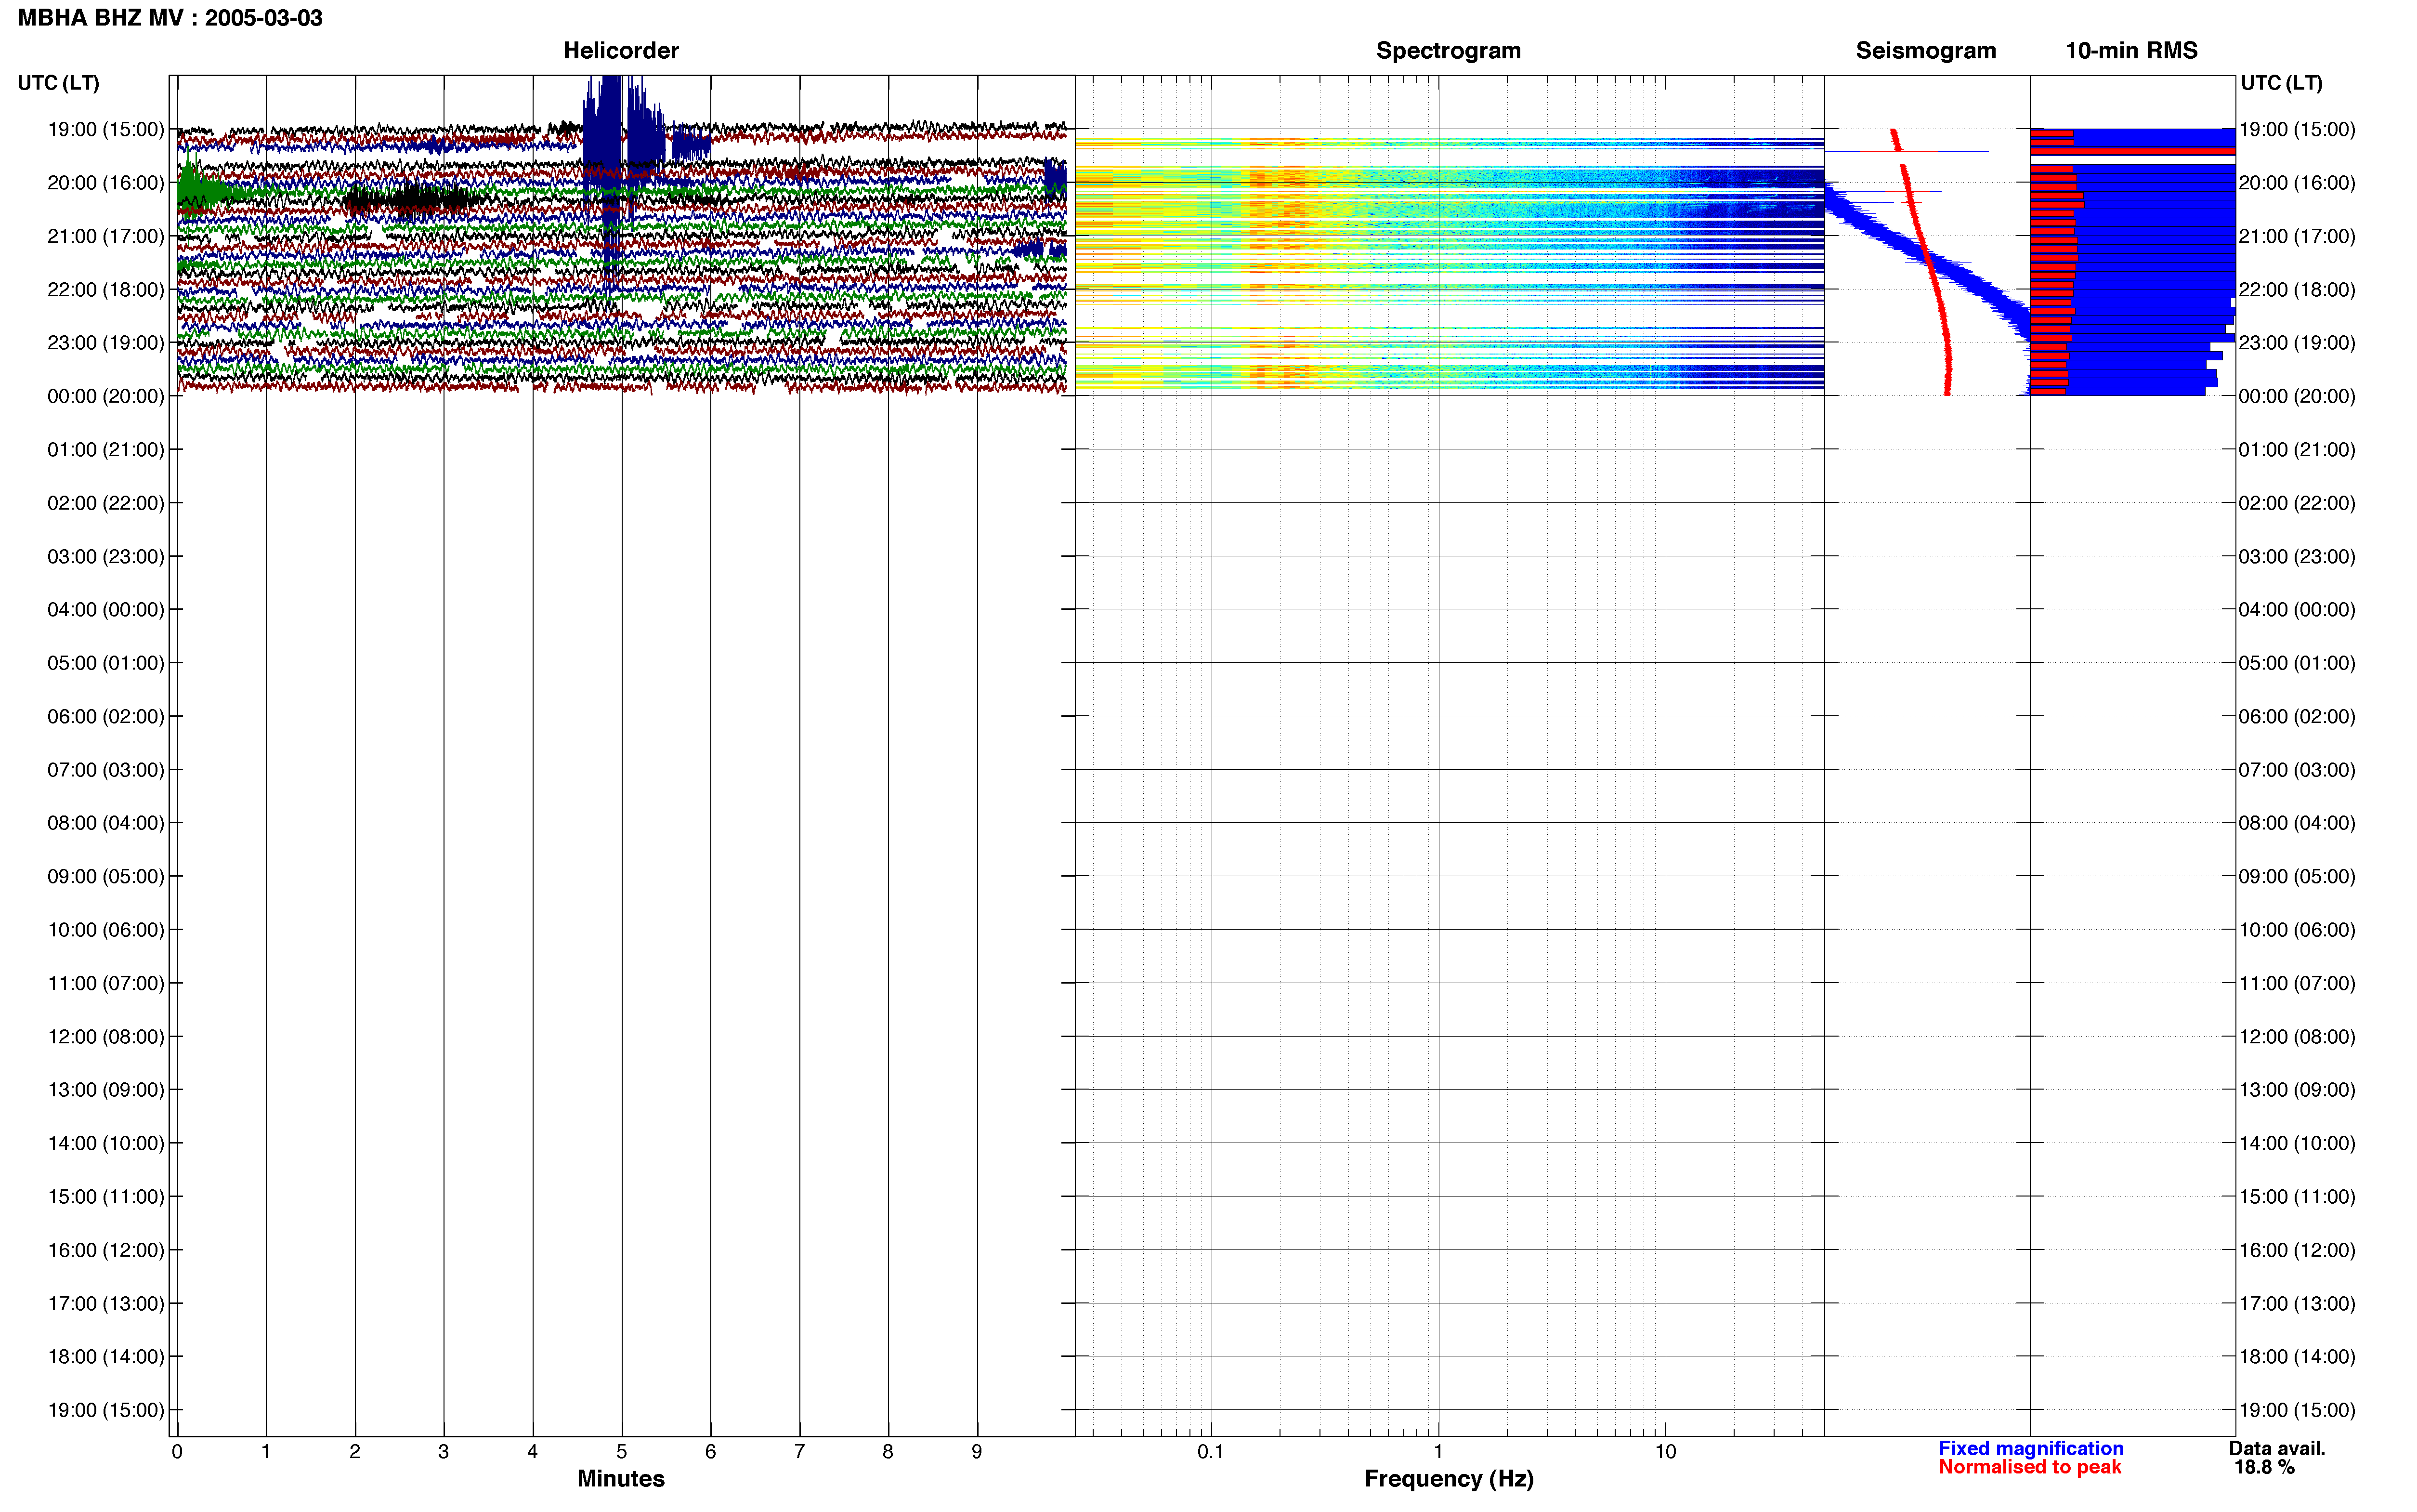This screenshot has height=1512, width=2417.
Task: Click left axis label '21:00 (17:00)'
Action: [x=106, y=236]
